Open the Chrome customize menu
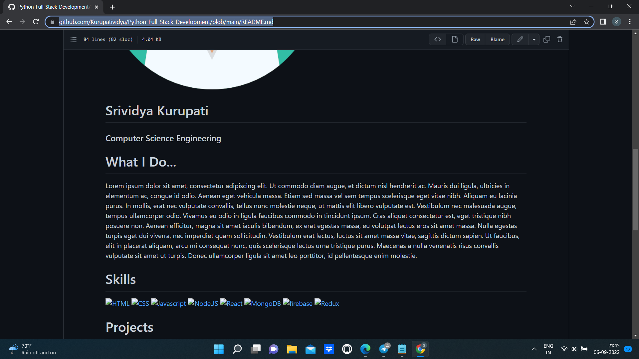639x359 pixels. point(630,22)
